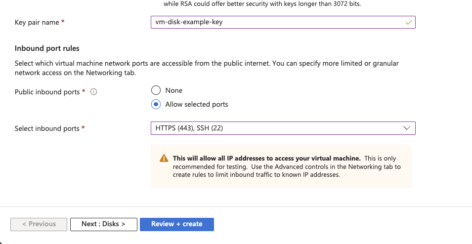Click the green validation checkmark icon
Image resolution: width=472 pixels, height=244 pixels.
pyautogui.click(x=408, y=22)
